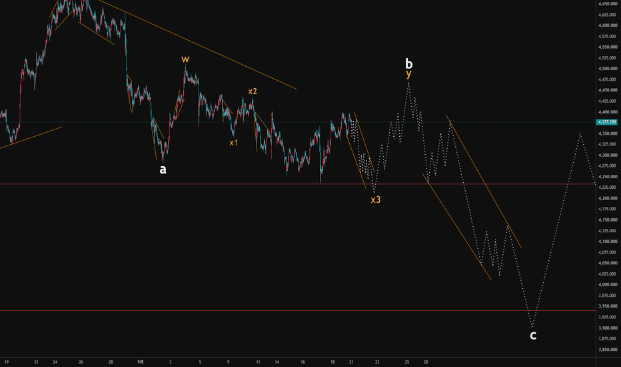The height and width of the screenshot is (367, 621).
Task: Click the 4,650.000 label at the top of the price axis
Action: pyautogui.click(x=607, y=3)
